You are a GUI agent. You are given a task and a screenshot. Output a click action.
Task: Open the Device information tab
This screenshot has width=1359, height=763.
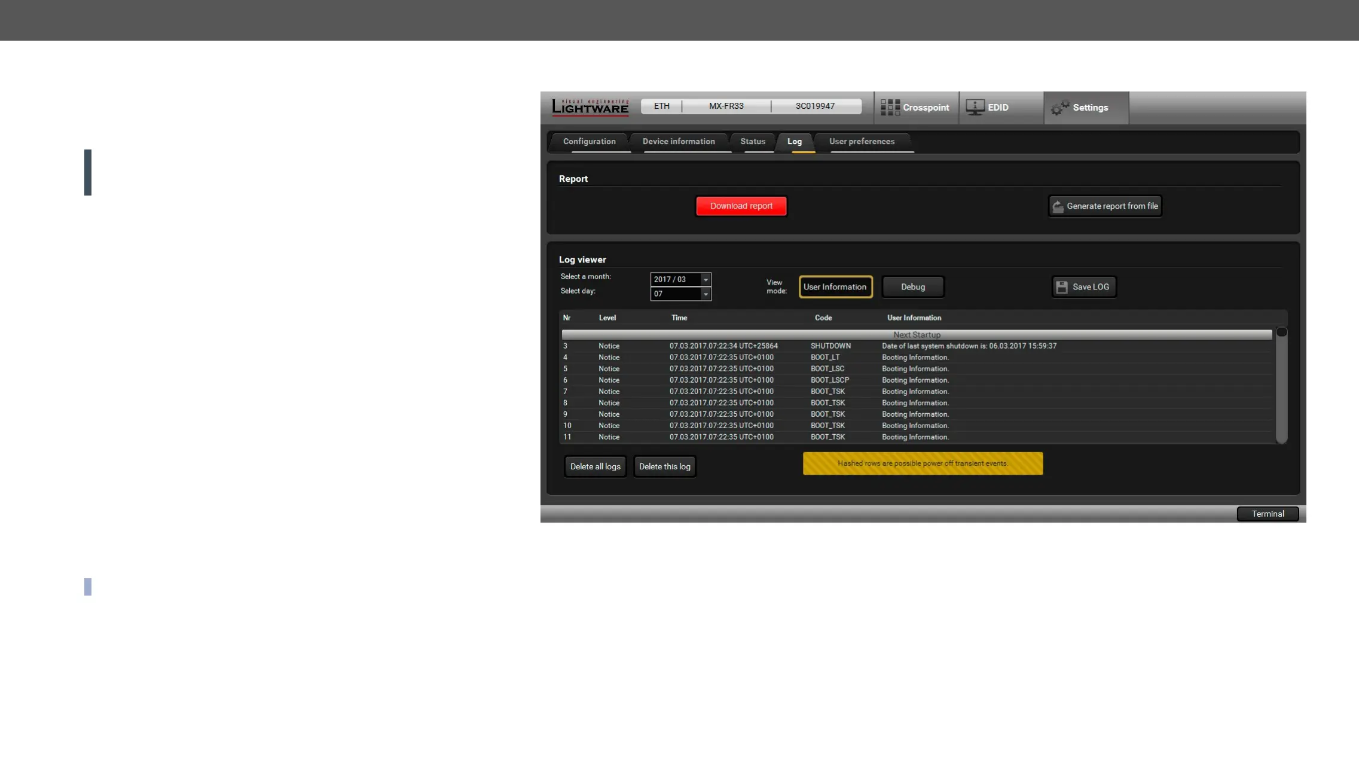pos(678,142)
